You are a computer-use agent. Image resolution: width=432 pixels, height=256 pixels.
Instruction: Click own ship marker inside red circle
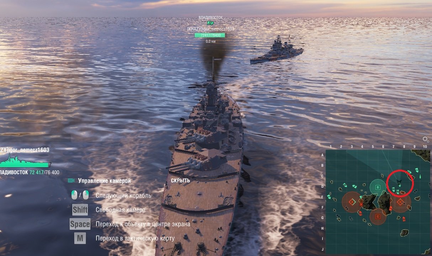pyautogui.click(x=400, y=182)
